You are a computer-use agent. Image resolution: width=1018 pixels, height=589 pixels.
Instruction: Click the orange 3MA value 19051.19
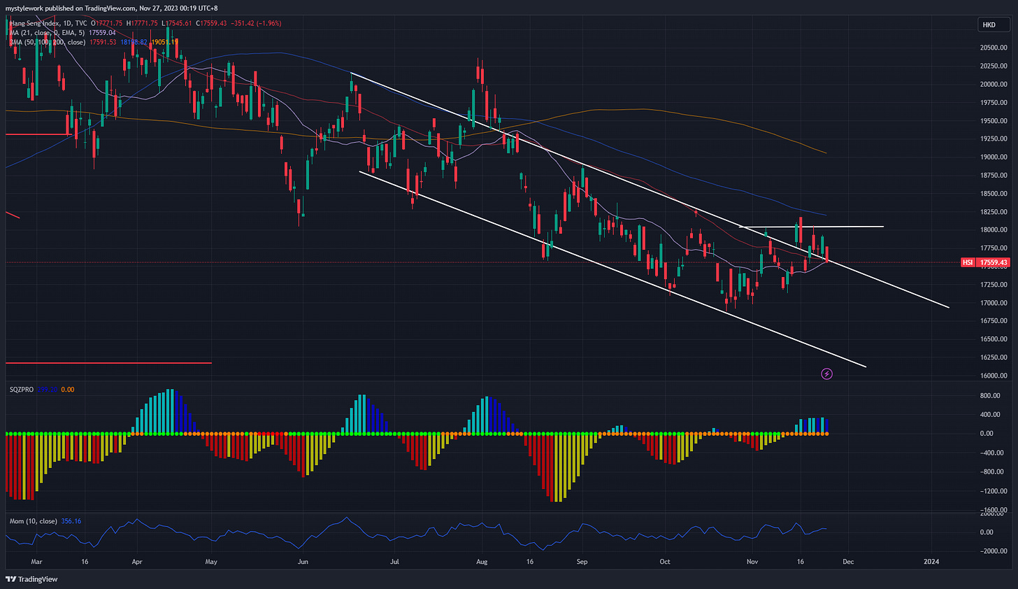pyautogui.click(x=164, y=42)
